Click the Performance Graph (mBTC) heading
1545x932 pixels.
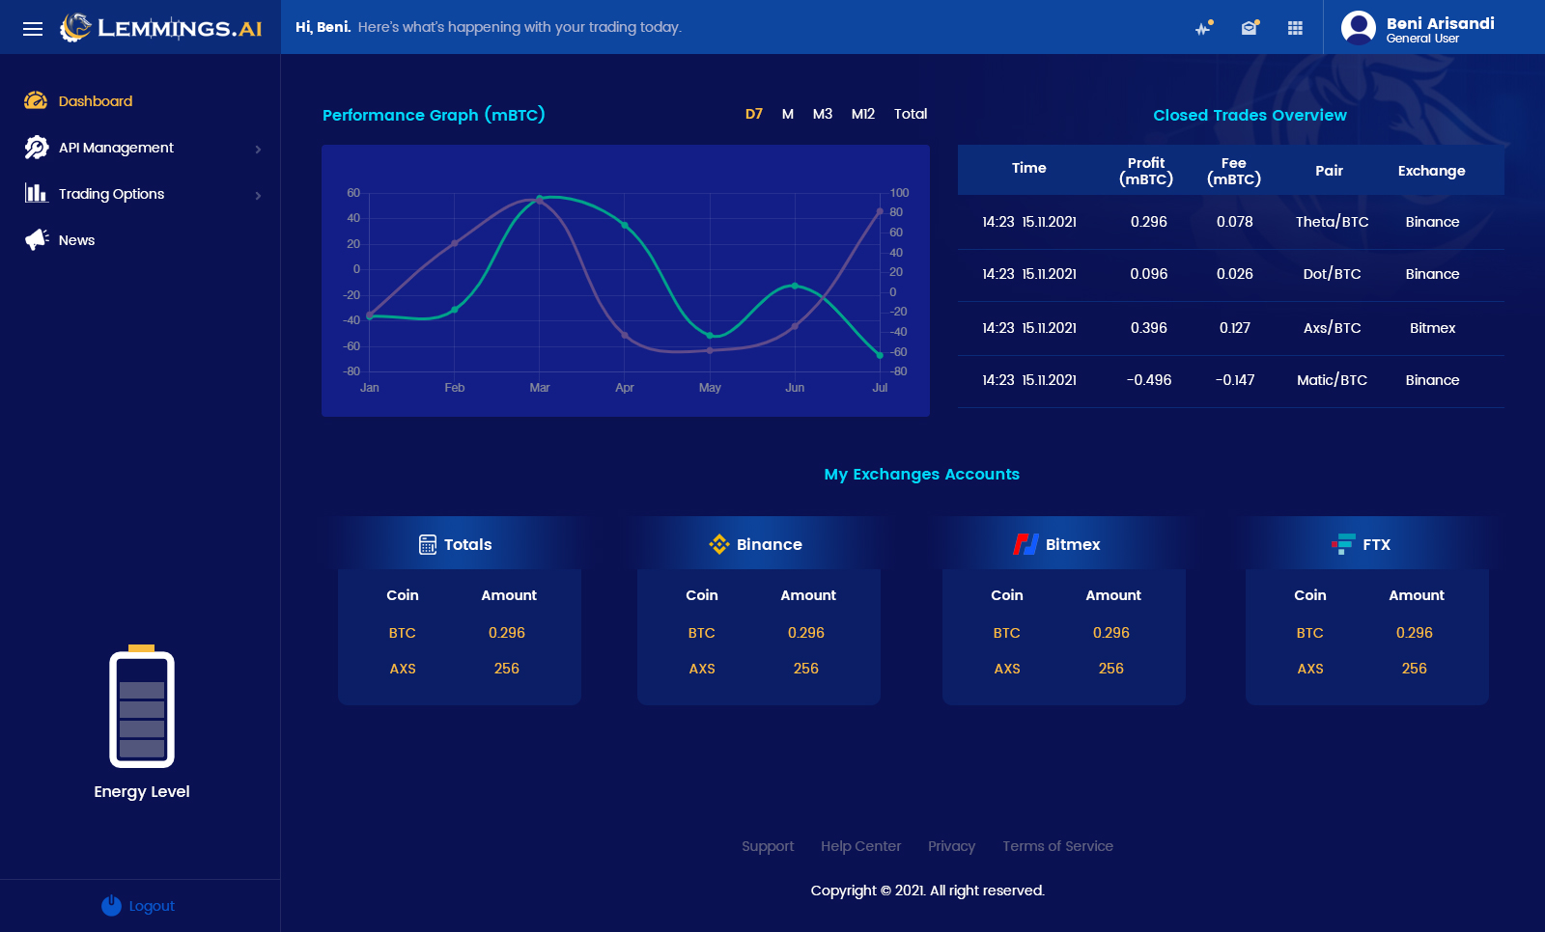pyautogui.click(x=434, y=115)
